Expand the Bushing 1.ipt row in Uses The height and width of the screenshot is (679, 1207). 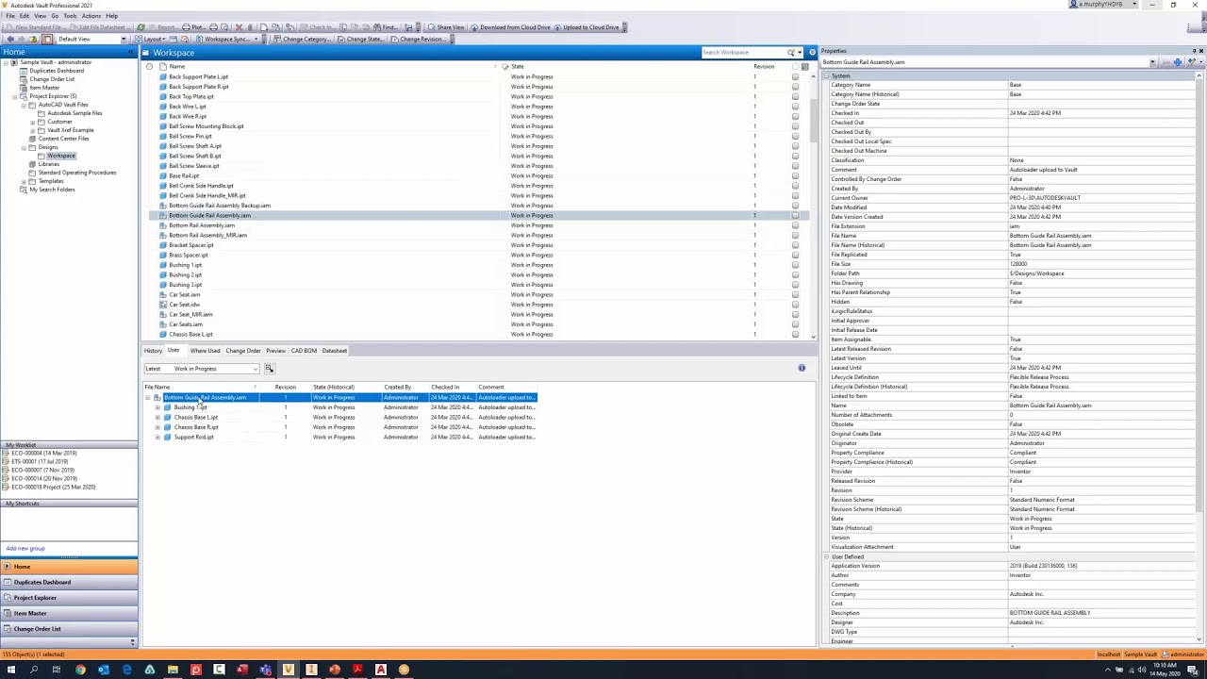pos(157,407)
